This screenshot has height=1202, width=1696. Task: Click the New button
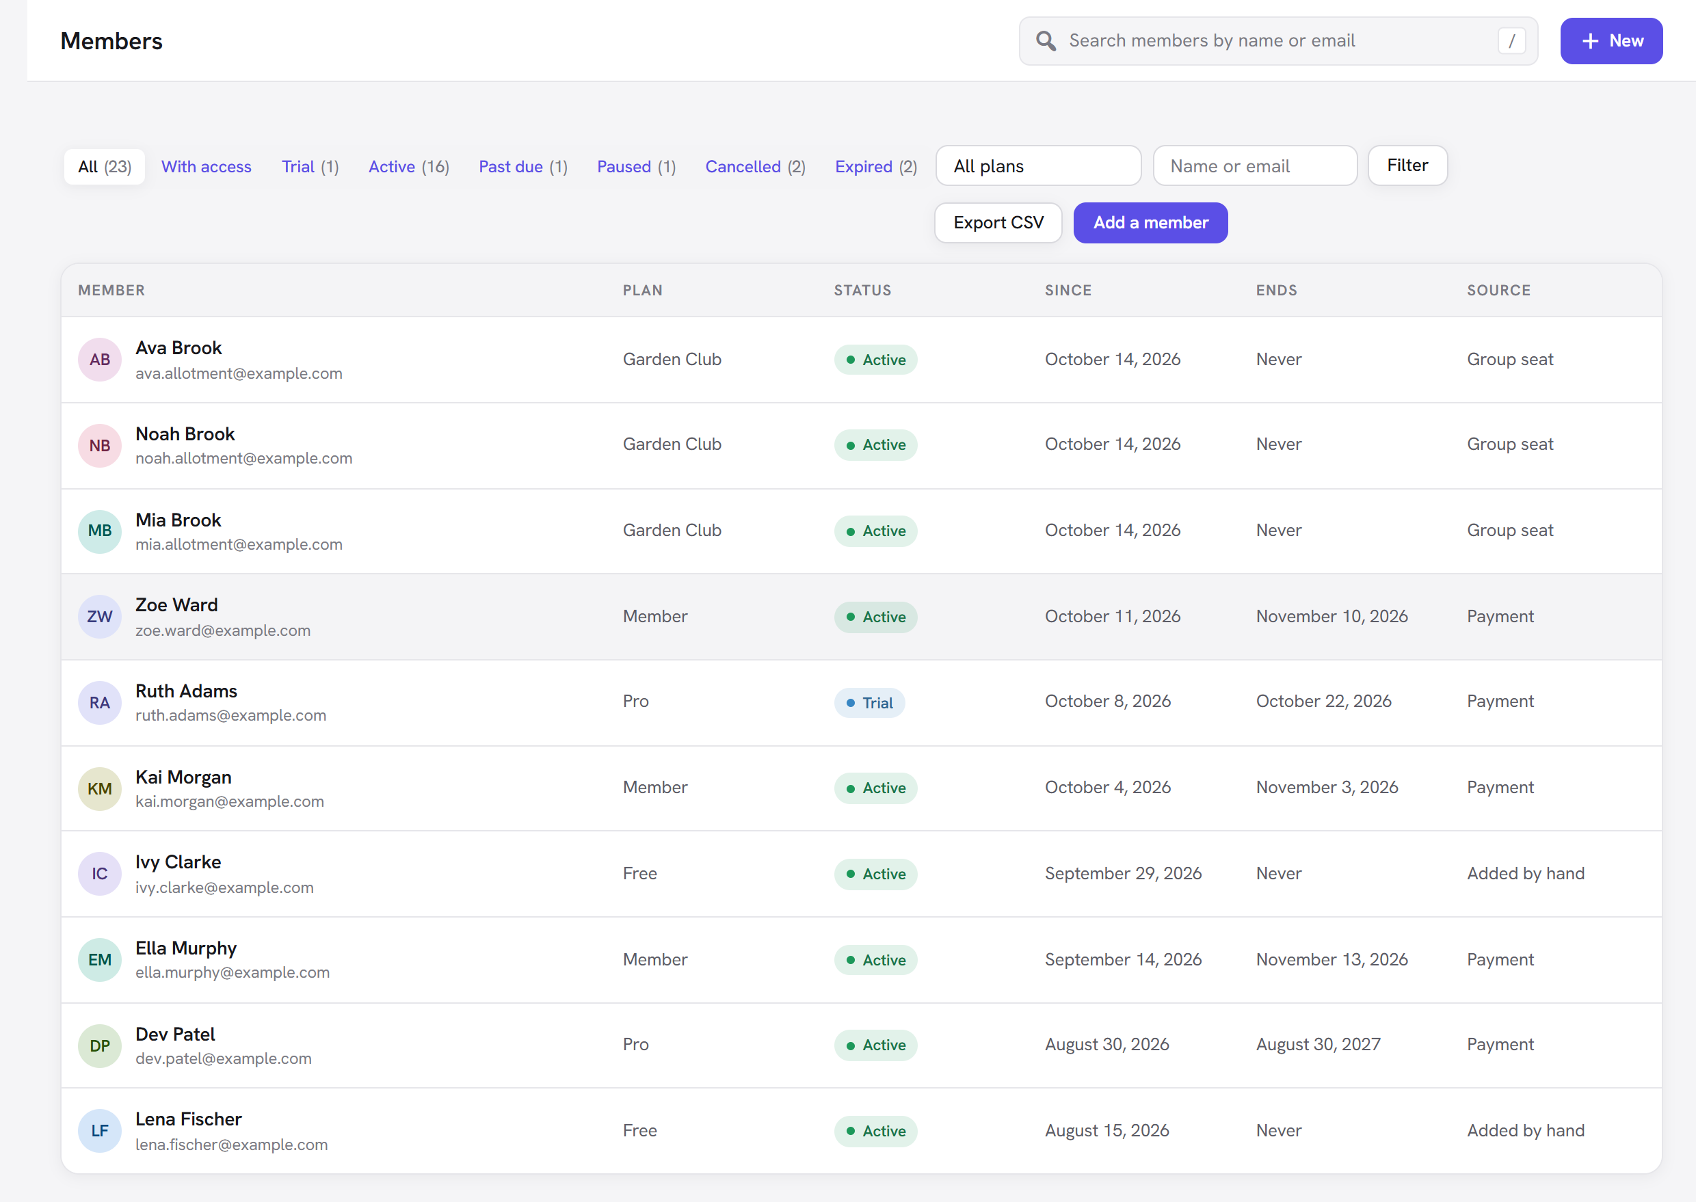point(1611,41)
